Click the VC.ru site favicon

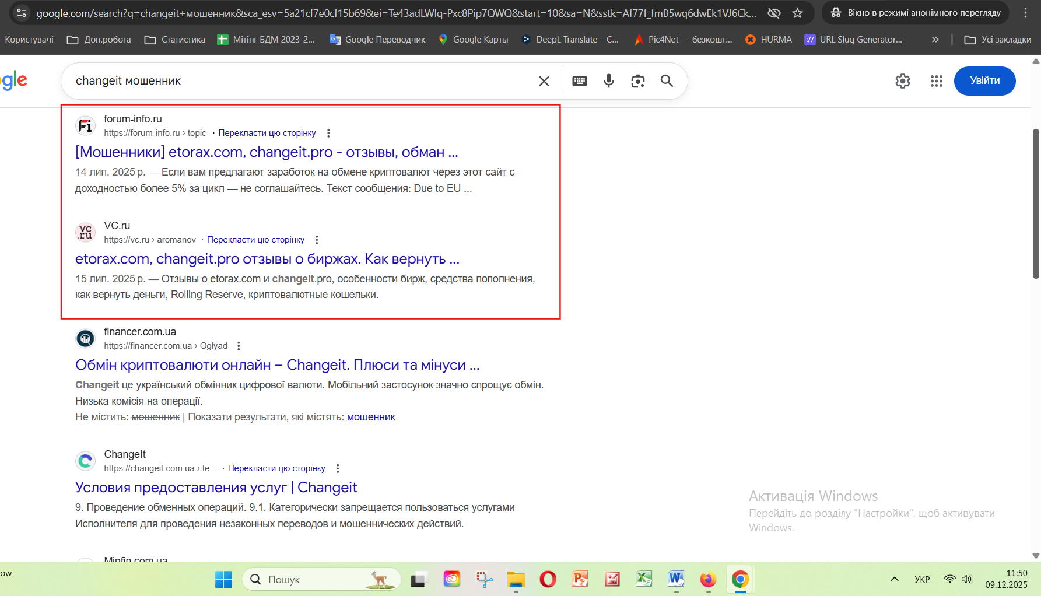[86, 232]
